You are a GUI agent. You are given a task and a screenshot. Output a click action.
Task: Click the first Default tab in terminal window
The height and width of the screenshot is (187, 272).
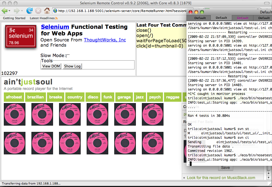200,18
